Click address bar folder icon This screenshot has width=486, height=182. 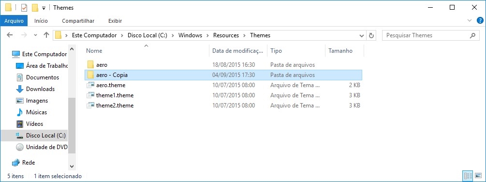pyautogui.click(x=58, y=35)
